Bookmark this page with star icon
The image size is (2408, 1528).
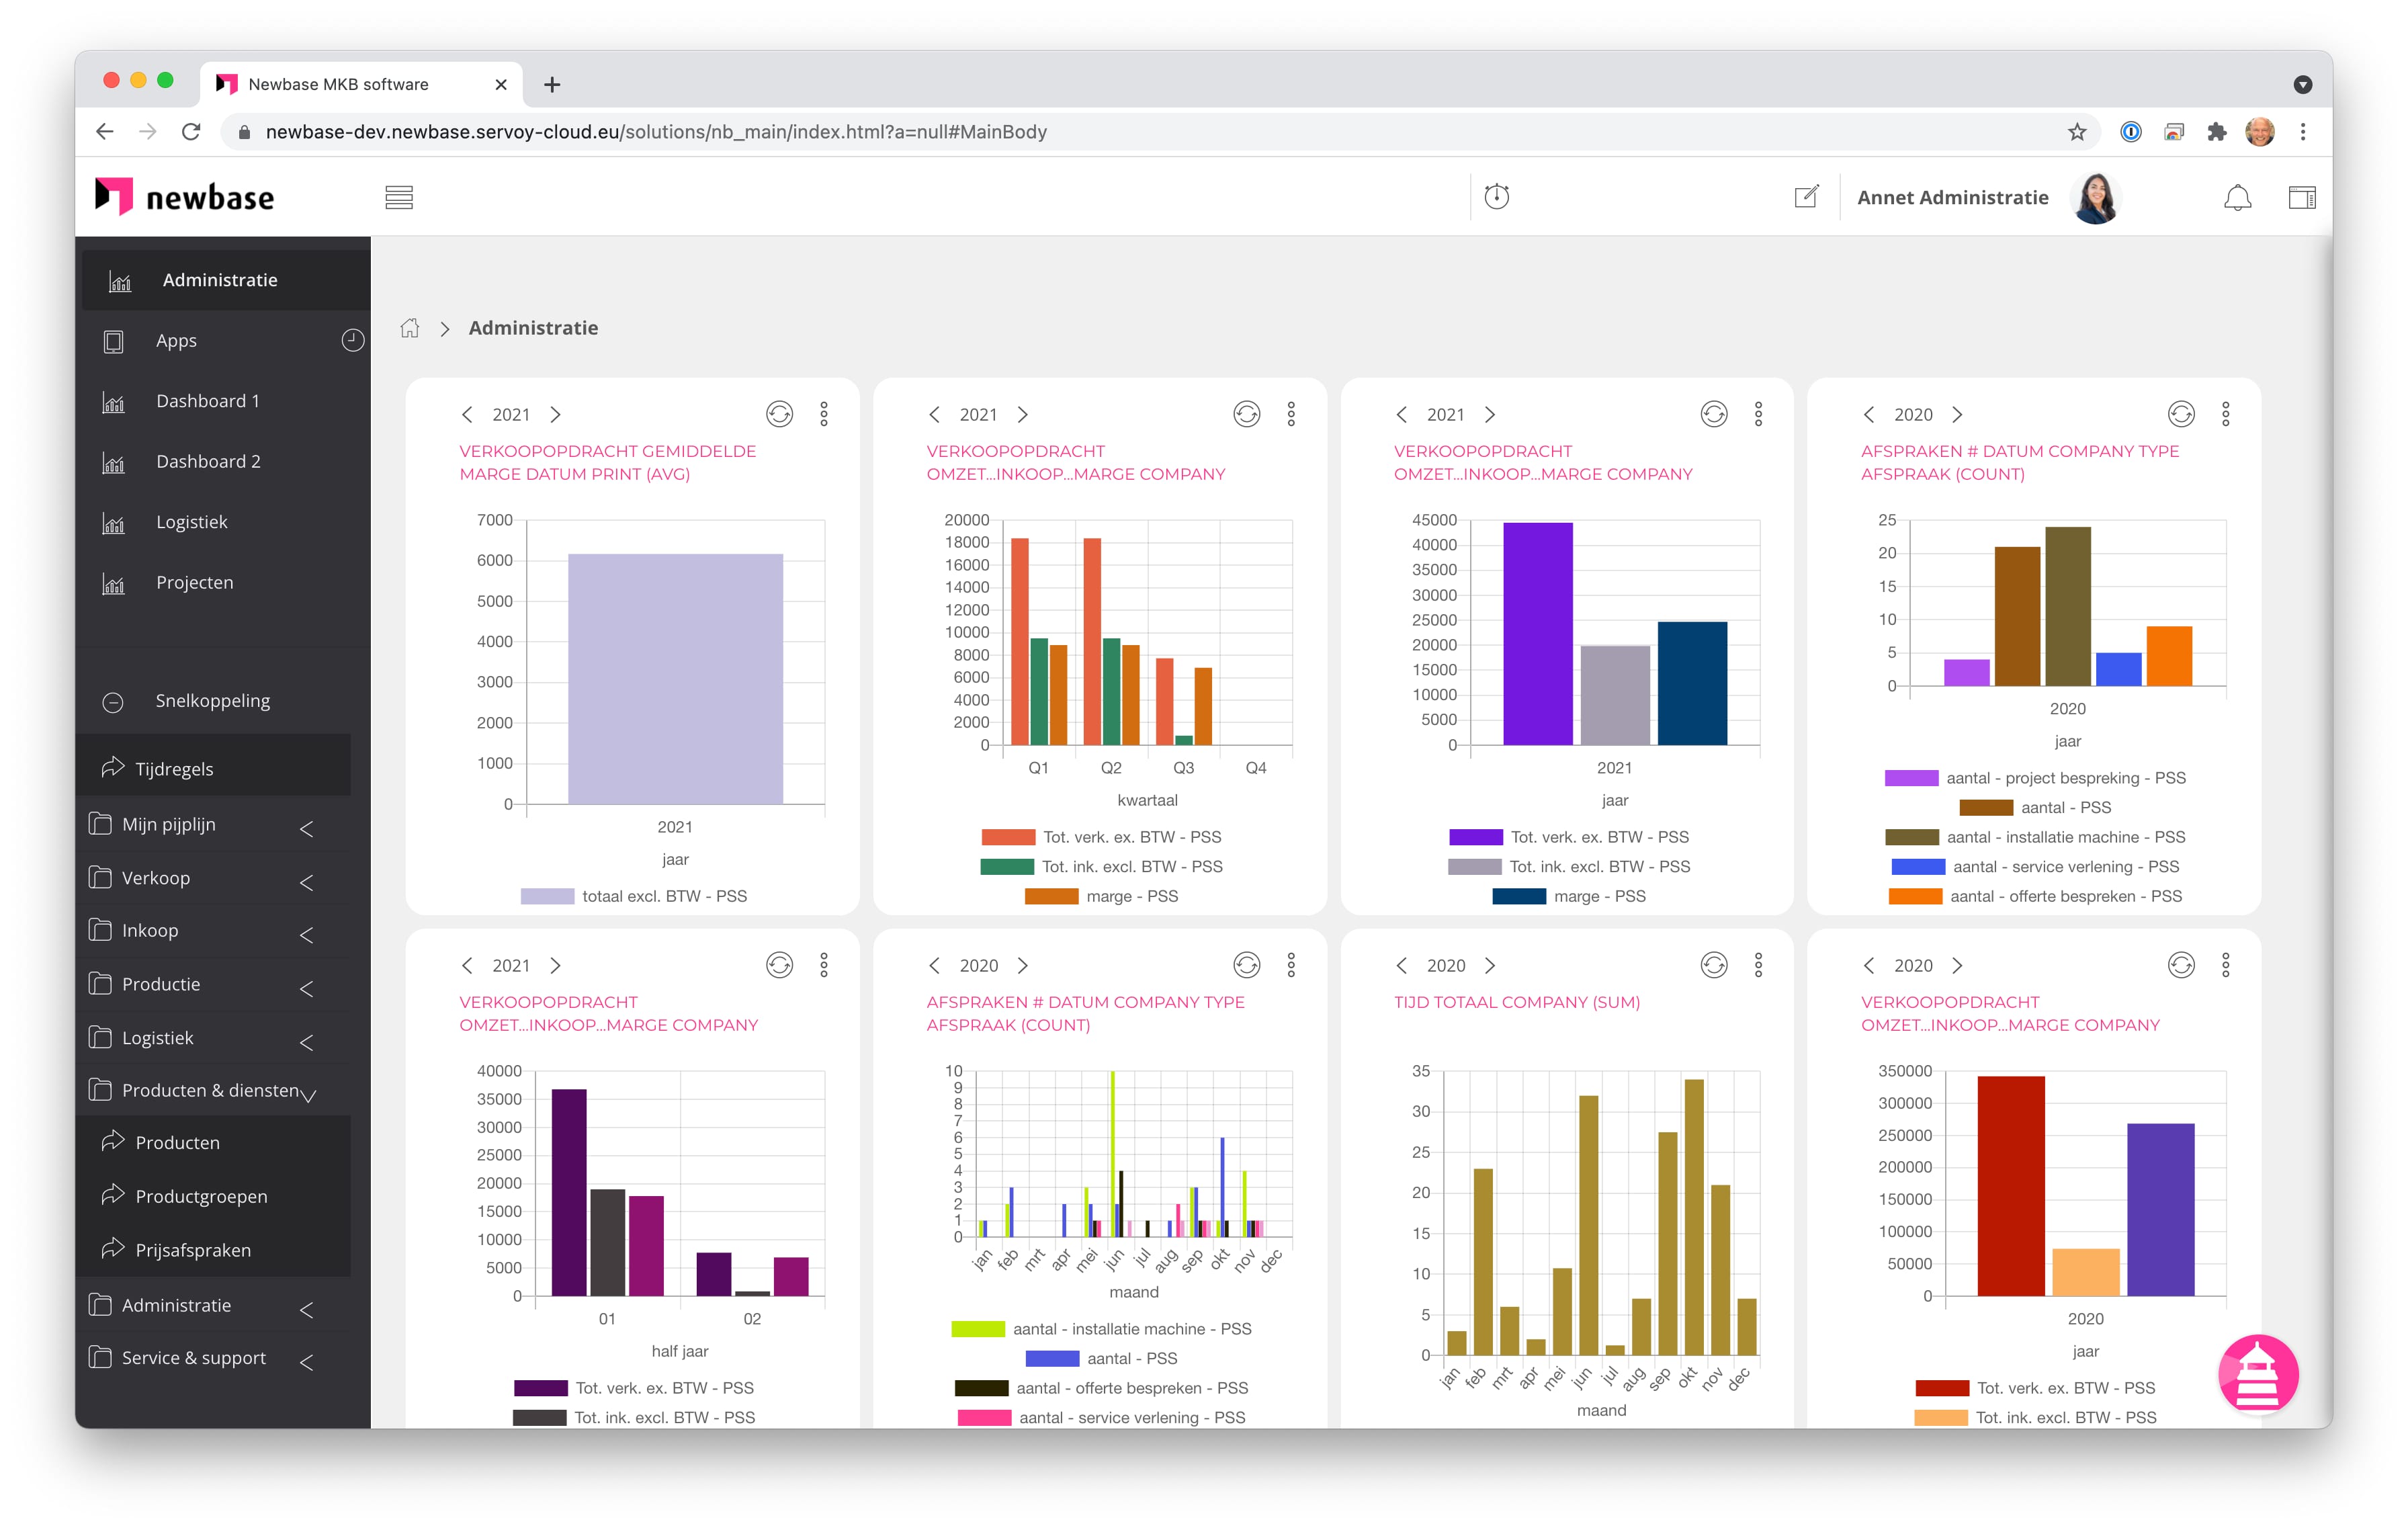tap(2076, 132)
